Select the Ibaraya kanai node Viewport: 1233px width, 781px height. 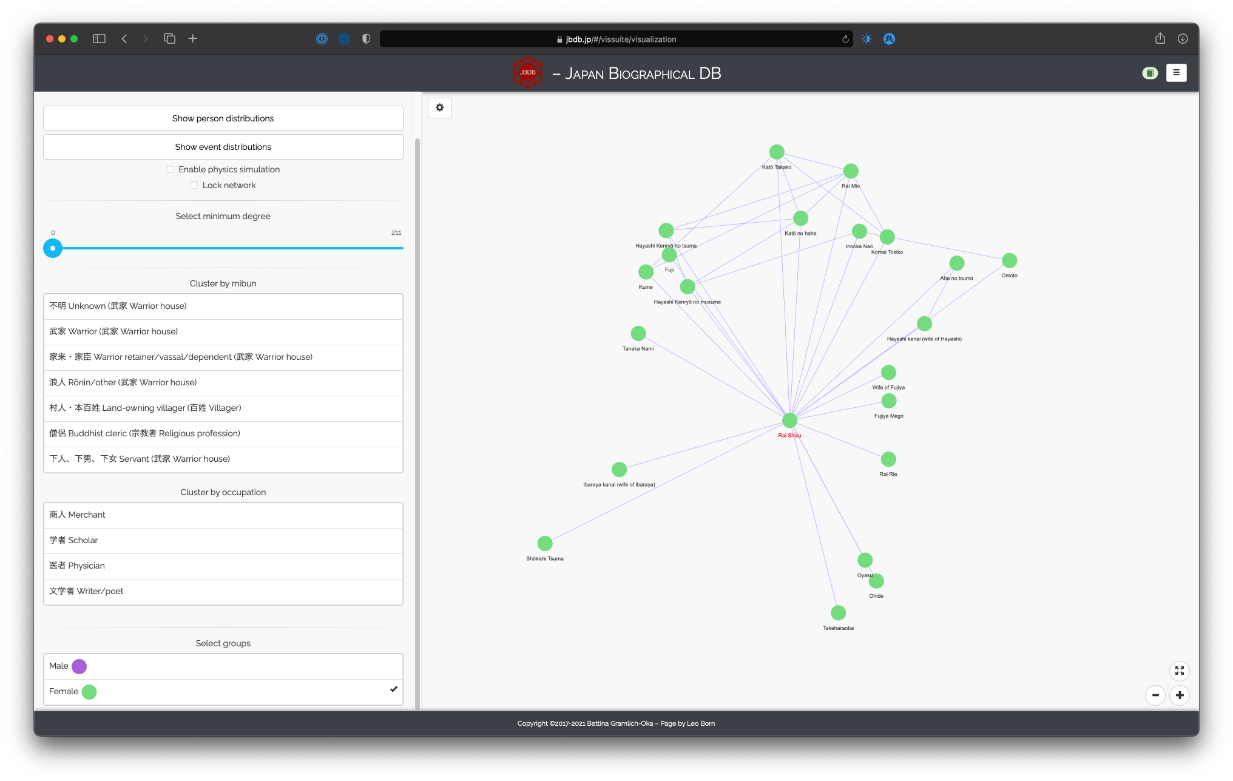(x=619, y=470)
